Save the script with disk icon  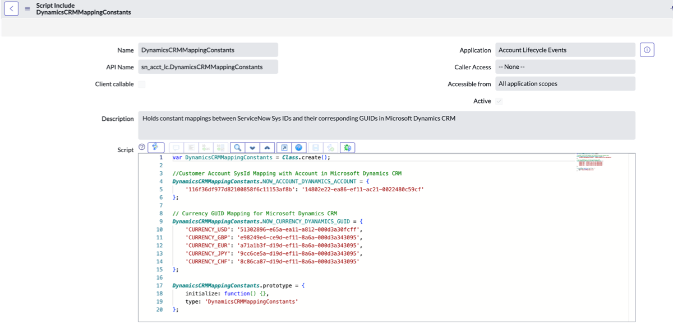click(x=315, y=148)
